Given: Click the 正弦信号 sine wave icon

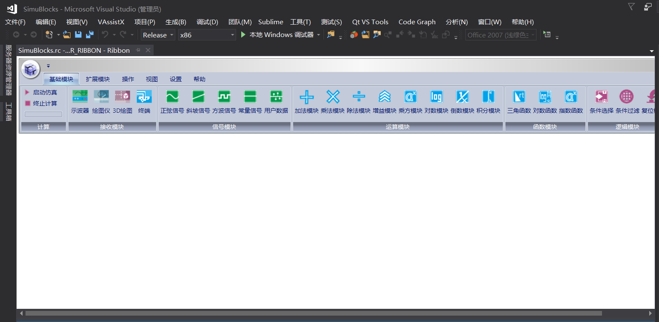Looking at the screenshot, I should pyautogui.click(x=172, y=97).
